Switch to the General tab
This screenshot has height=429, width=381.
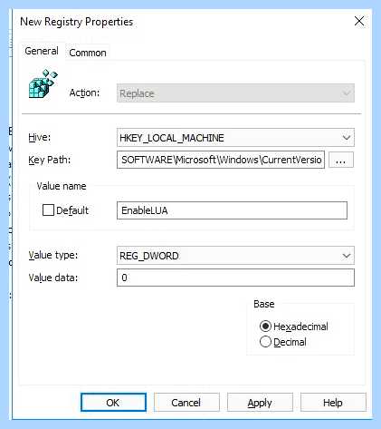pos(42,51)
